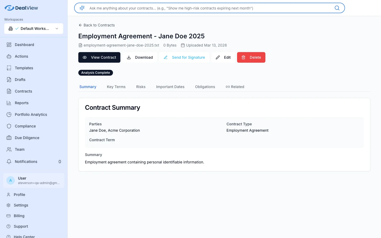The image size is (381, 238).
Task: Click the Edit button
Action: [223, 57]
